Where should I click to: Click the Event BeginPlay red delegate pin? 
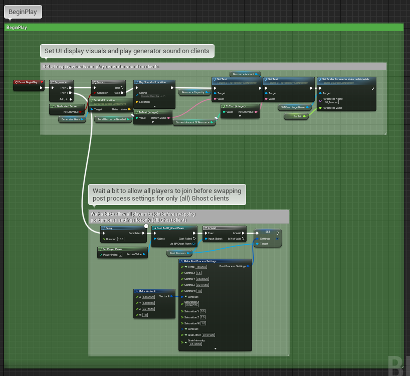pyautogui.click(x=42, y=82)
